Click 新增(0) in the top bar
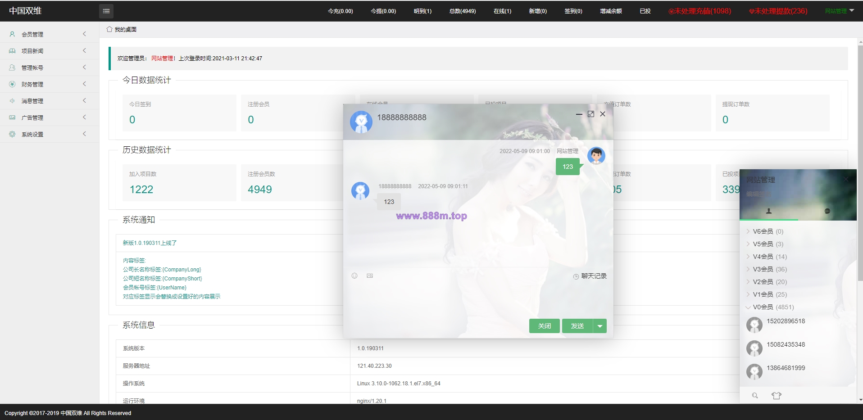Screen dimensions: 863x420 pos(538,11)
